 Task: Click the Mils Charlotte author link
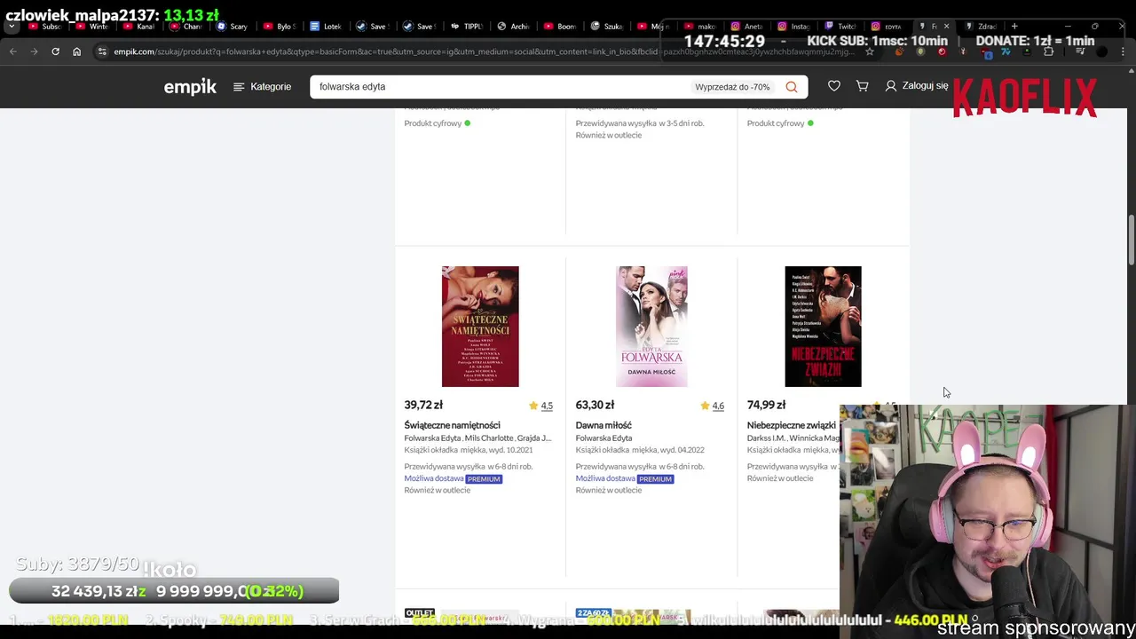tap(489, 438)
